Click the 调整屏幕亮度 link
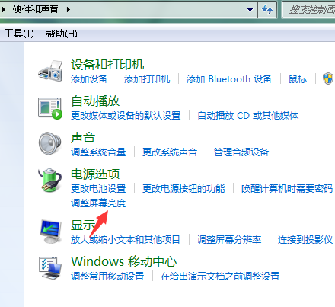This screenshot has width=335, height=307. point(98,203)
